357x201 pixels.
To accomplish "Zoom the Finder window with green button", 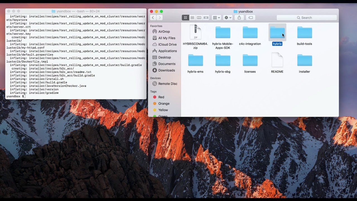I will tap(161, 11).
